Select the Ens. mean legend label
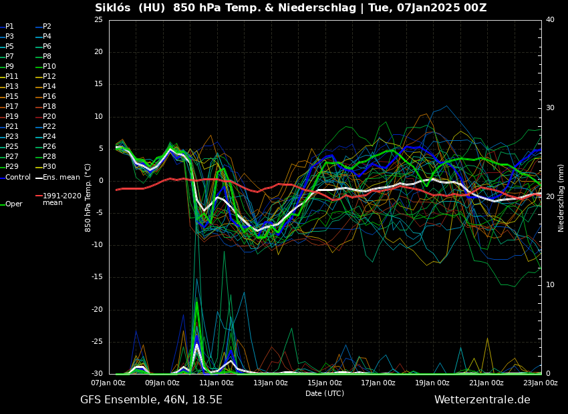 [x=61, y=177]
